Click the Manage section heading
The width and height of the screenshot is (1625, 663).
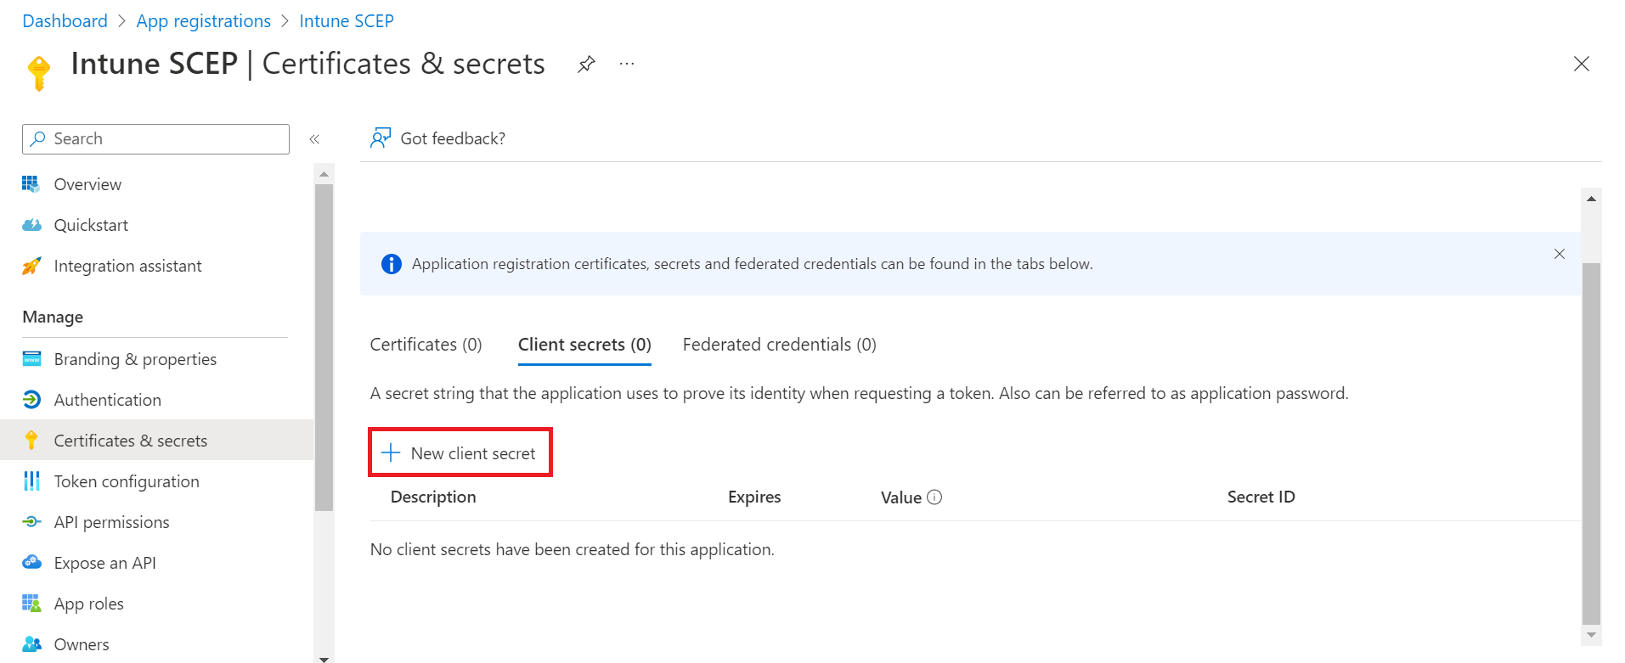pyautogui.click(x=53, y=317)
